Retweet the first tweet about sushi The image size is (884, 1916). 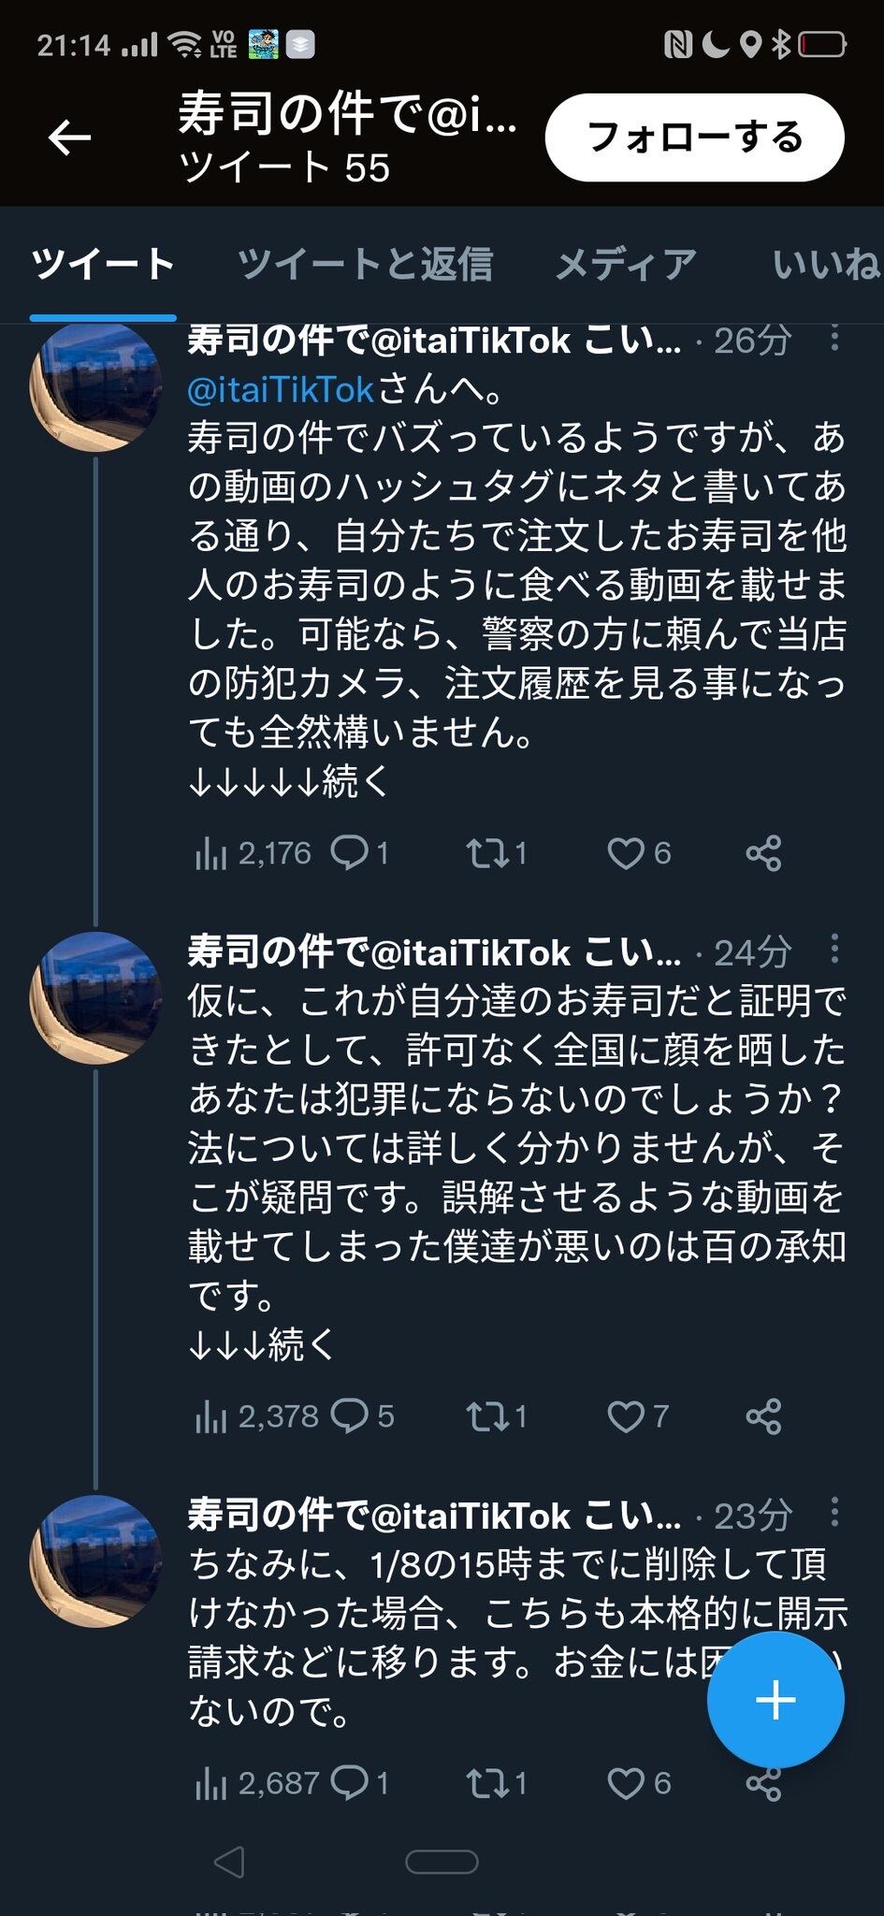click(485, 853)
